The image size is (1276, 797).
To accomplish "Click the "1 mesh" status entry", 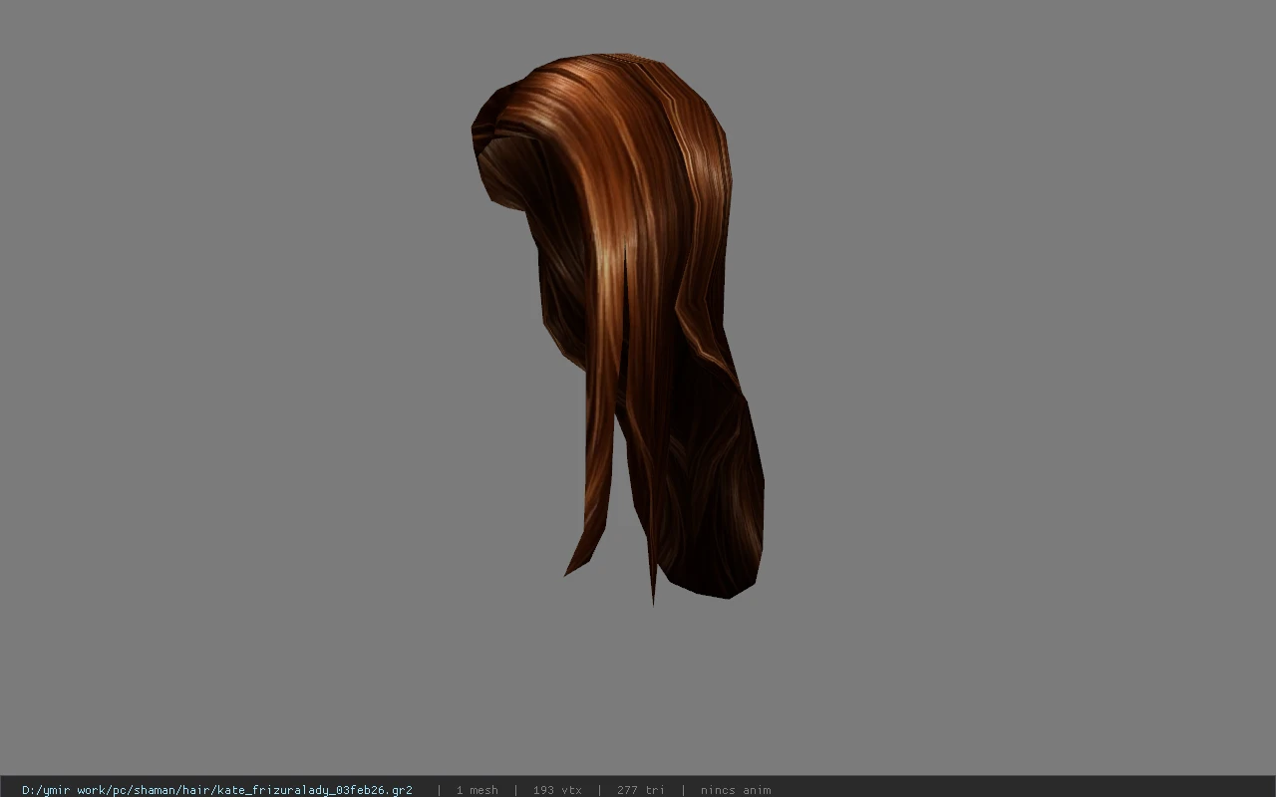I will pyautogui.click(x=477, y=790).
